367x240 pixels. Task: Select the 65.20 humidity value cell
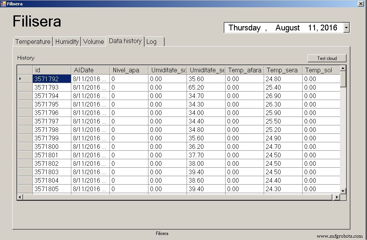(206, 87)
